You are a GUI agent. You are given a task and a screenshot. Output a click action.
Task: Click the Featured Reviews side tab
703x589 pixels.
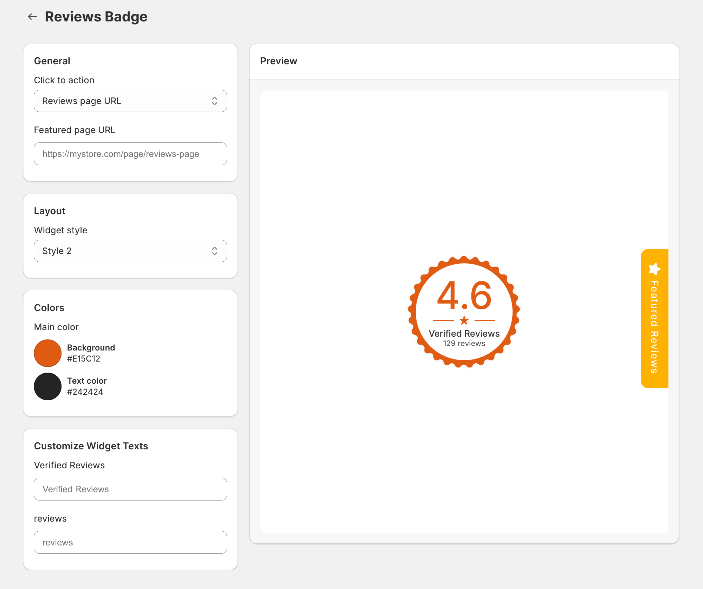(654, 327)
